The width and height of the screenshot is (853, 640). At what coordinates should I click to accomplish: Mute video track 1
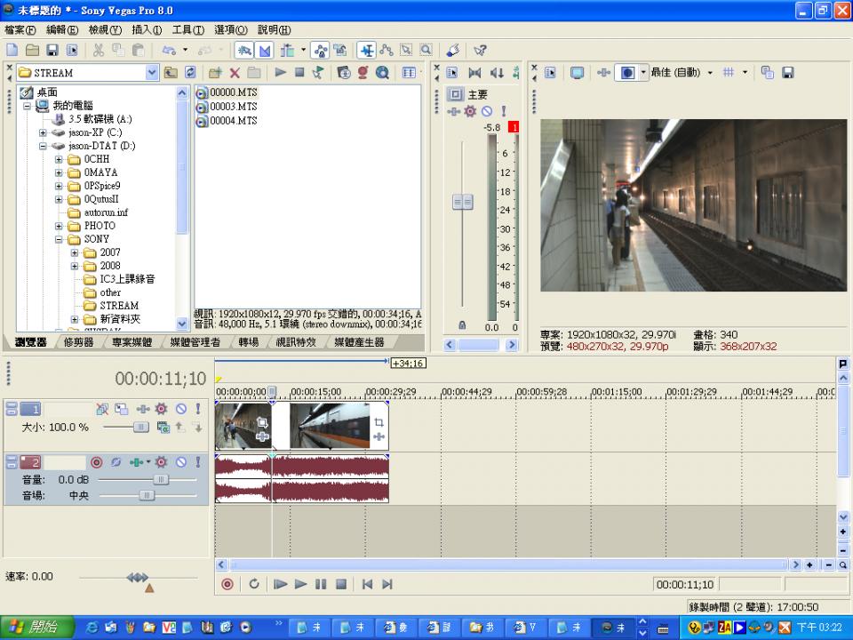pyautogui.click(x=180, y=409)
